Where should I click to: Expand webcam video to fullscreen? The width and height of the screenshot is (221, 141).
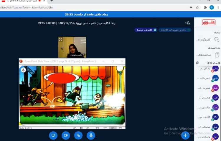60,39
